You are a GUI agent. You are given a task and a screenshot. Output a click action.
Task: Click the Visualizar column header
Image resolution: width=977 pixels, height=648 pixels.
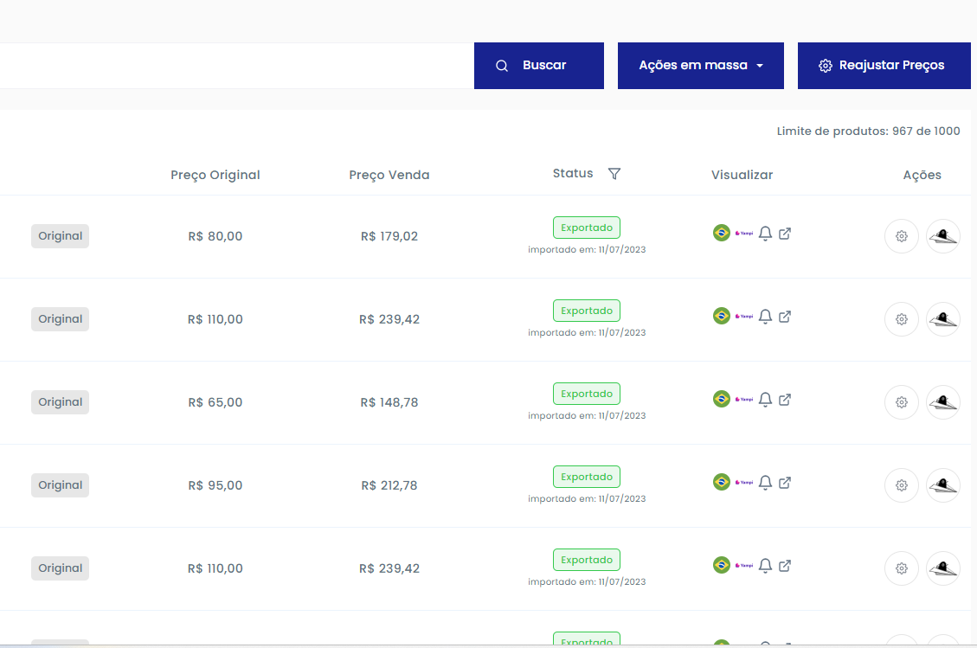tap(742, 175)
